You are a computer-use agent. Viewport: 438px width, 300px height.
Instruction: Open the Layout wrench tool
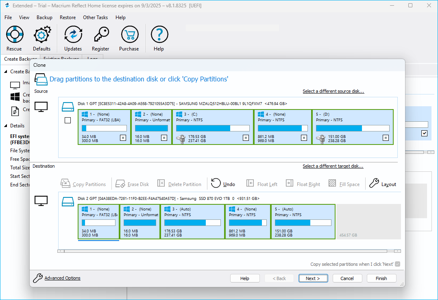tap(374, 184)
